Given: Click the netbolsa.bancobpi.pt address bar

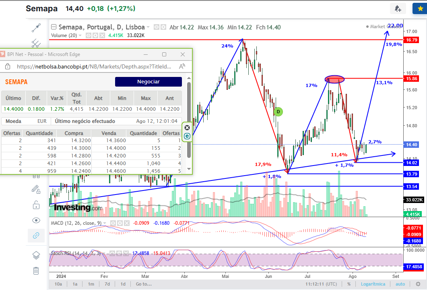Looking at the screenshot, I should pyautogui.click(x=94, y=66).
